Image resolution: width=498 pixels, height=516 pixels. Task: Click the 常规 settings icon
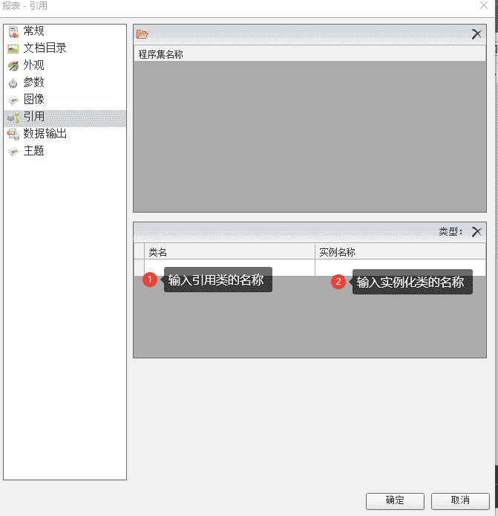[13, 31]
